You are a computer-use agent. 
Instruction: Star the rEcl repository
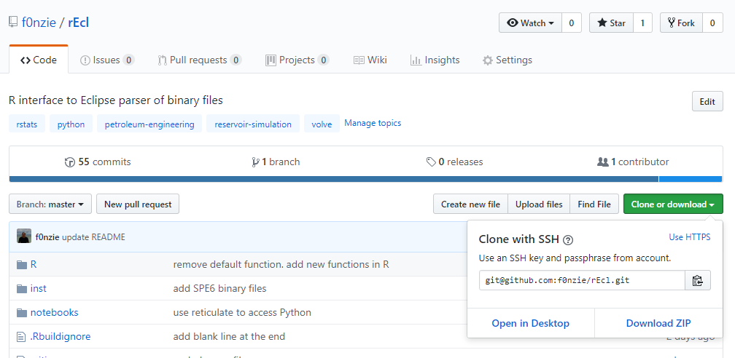pos(611,23)
